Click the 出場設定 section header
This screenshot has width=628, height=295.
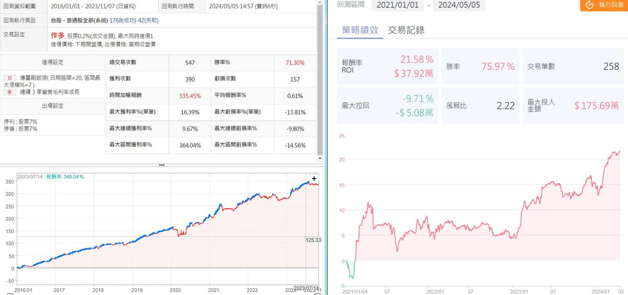[52, 106]
